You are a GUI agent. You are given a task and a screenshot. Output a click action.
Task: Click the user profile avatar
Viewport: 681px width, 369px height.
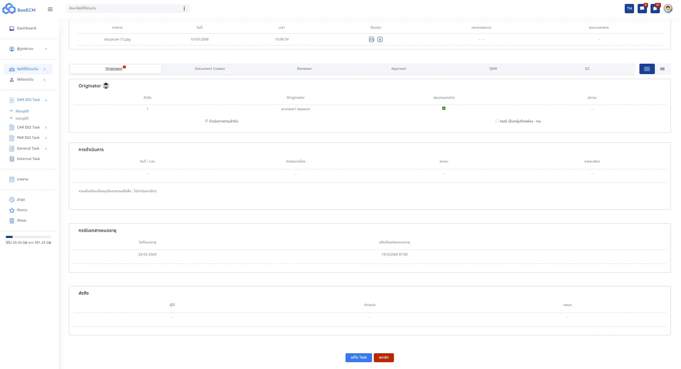(x=668, y=9)
